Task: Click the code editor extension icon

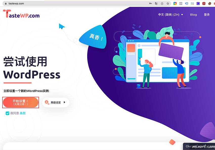Action: click(180, 4)
